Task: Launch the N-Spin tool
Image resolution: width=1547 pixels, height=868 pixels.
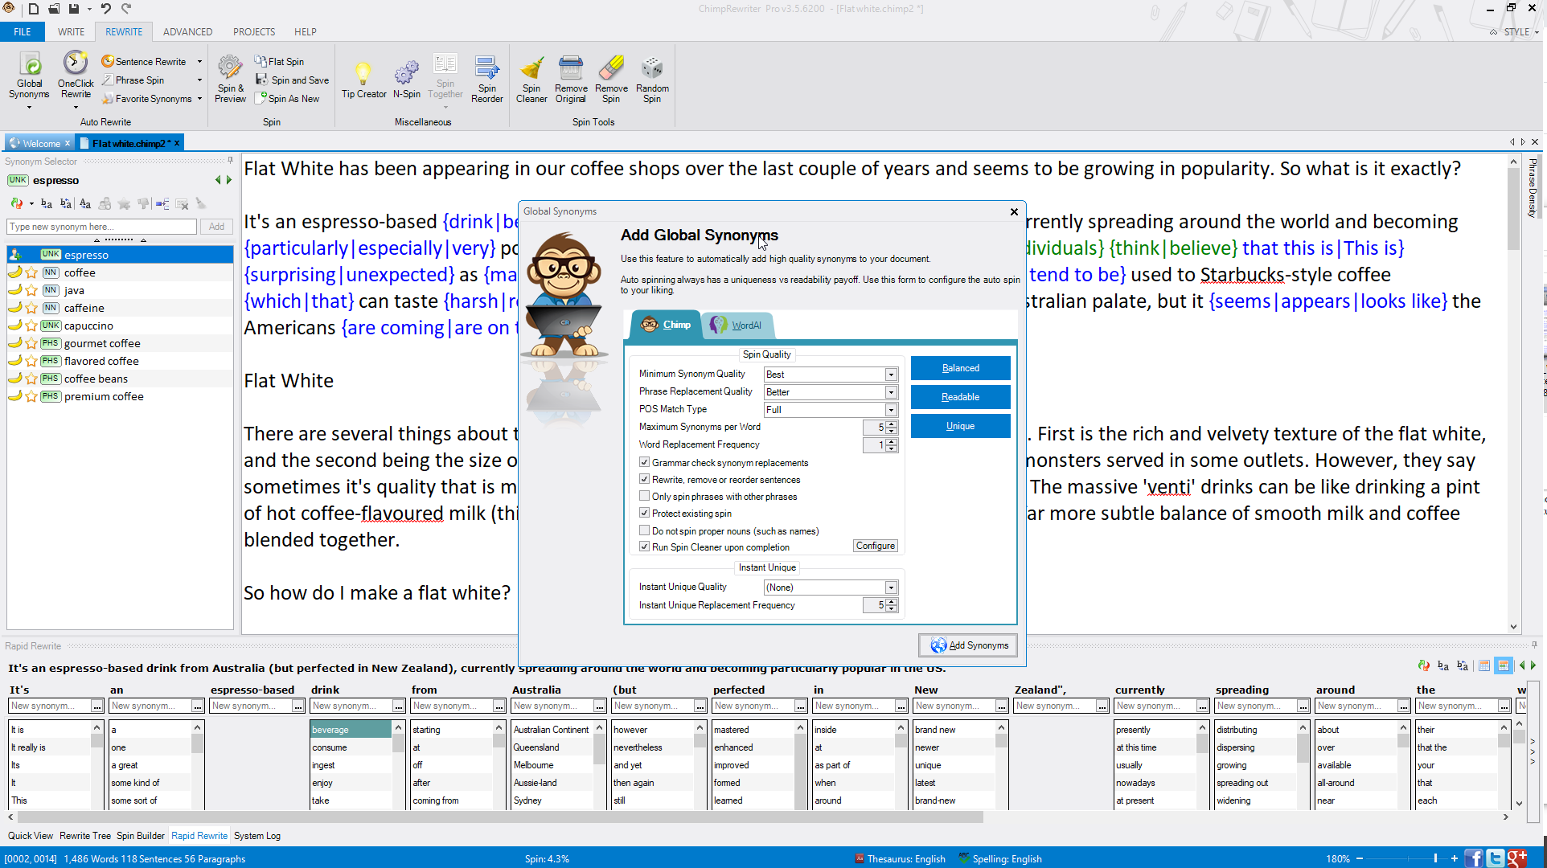Action: coord(407,74)
